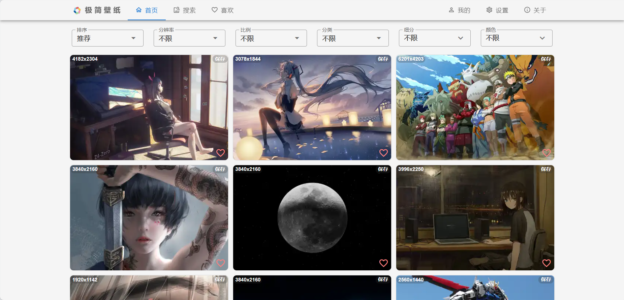The height and width of the screenshot is (300, 624).
Task: Like the moon 3840x2160 wallpaper
Action: pos(383,263)
